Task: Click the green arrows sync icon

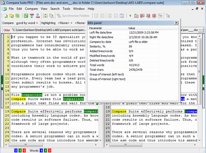Action: [136, 16]
